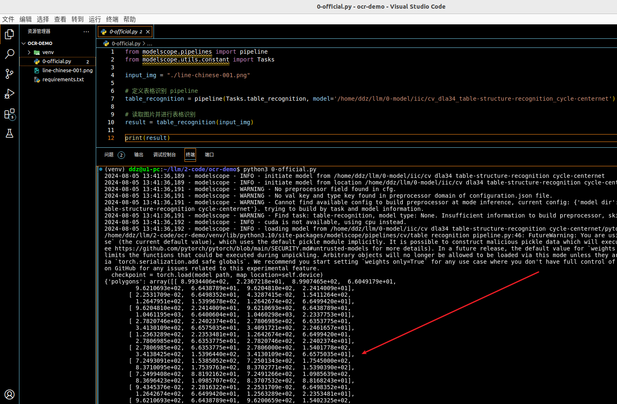Open the 编辑 menu
617x404 pixels.
coord(26,19)
